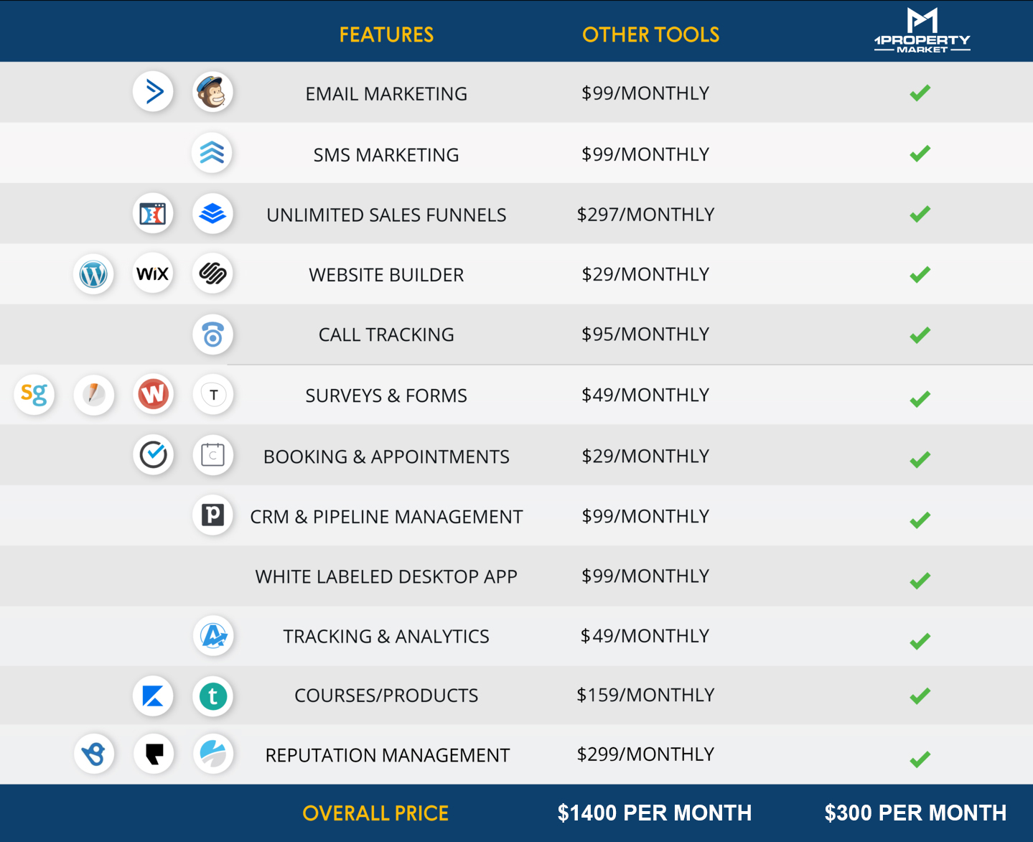1033x842 pixels.
Task: Click the COURSES/PRODUCTS label
Action: coord(386,696)
